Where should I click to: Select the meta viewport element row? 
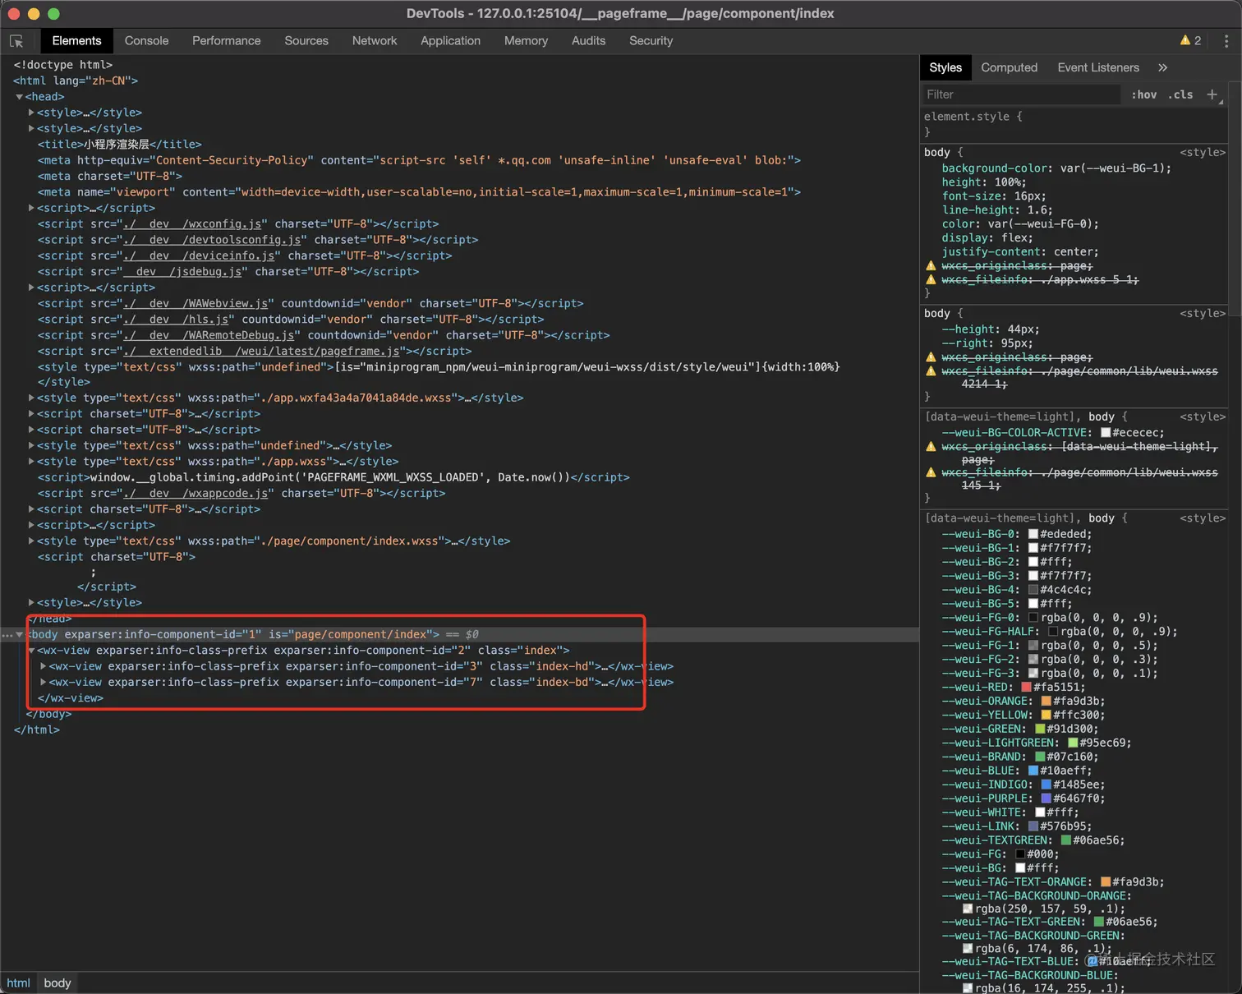click(419, 191)
